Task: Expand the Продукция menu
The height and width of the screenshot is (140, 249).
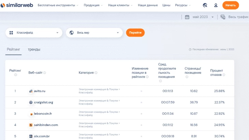Action: coord(93,5)
